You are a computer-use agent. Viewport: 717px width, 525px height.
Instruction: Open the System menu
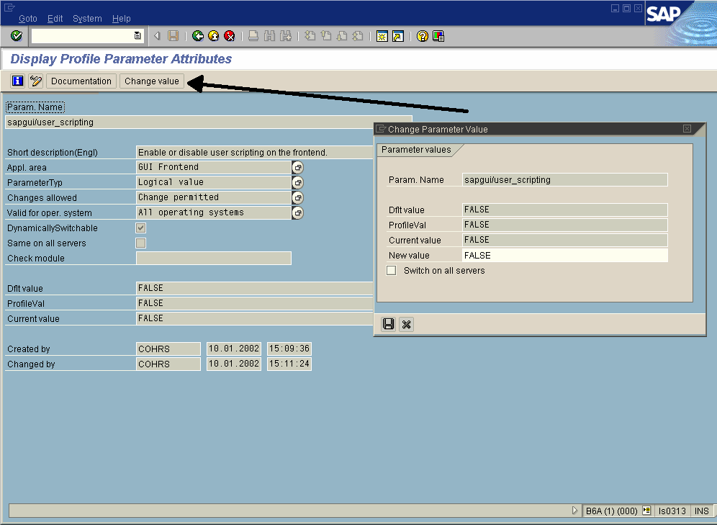[x=87, y=18]
